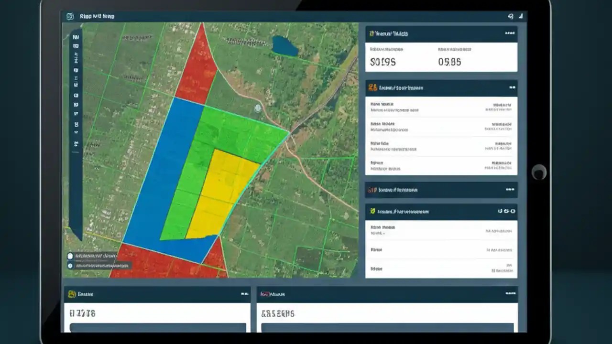Select the topmost tool in the left map toolbar
The height and width of the screenshot is (344, 612).
click(x=75, y=36)
